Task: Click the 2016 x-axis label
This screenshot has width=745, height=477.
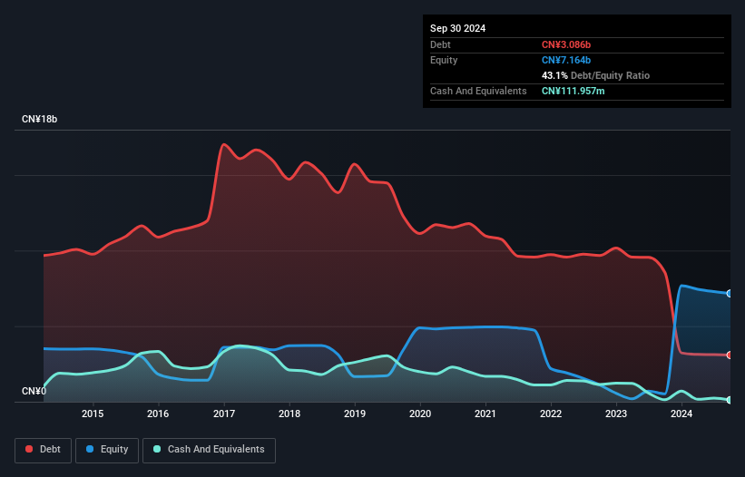Action: [158, 414]
